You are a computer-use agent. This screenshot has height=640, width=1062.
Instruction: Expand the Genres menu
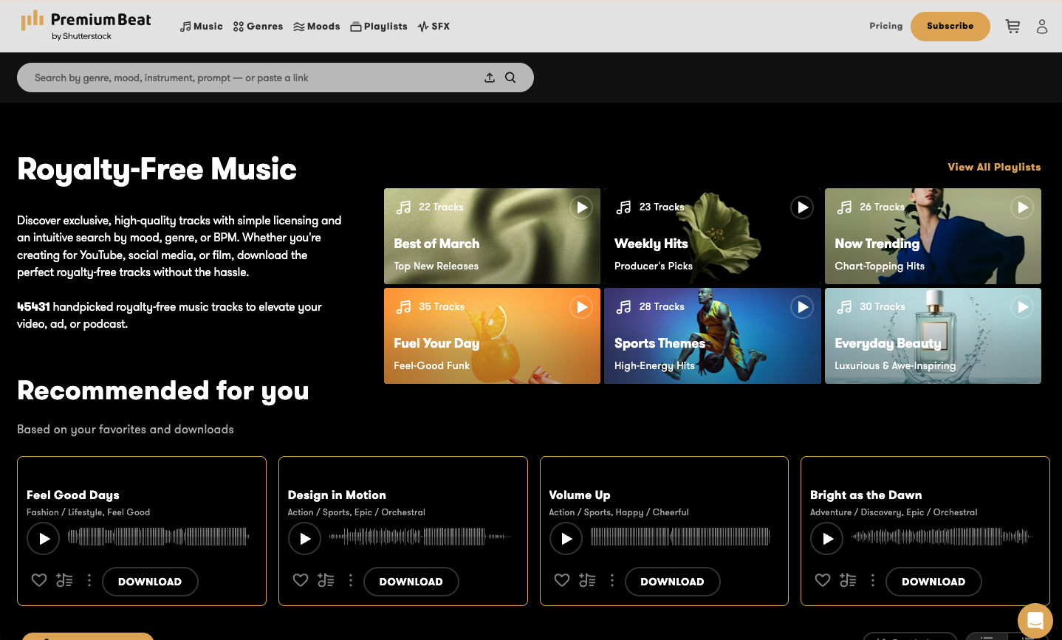(x=258, y=27)
